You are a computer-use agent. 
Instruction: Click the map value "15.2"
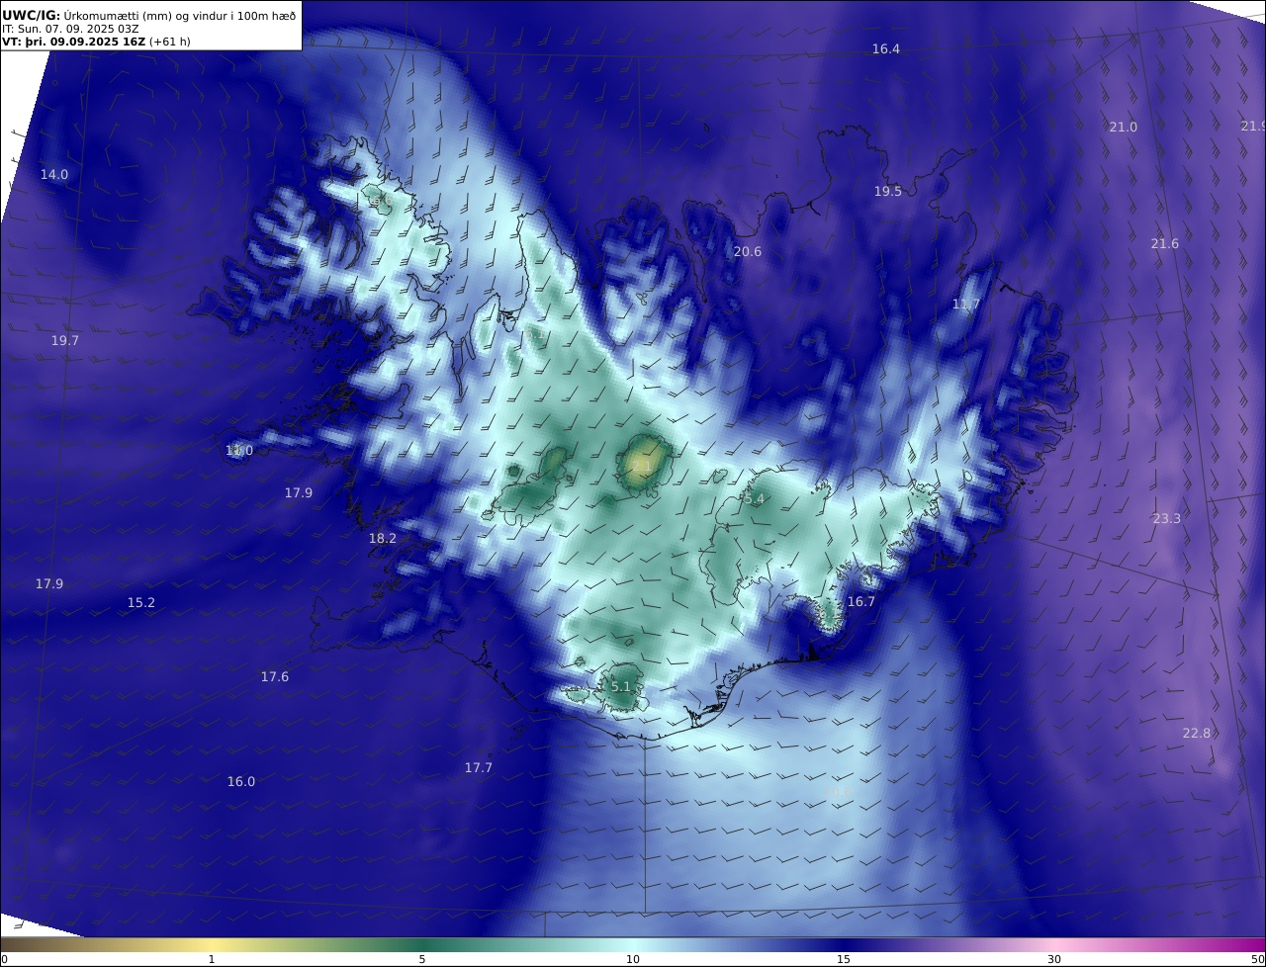141,603
